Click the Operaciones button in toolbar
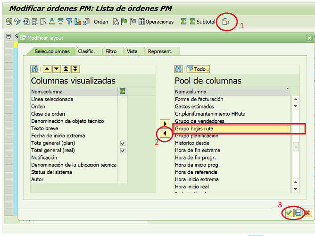315x236 pixels. pos(156,22)
